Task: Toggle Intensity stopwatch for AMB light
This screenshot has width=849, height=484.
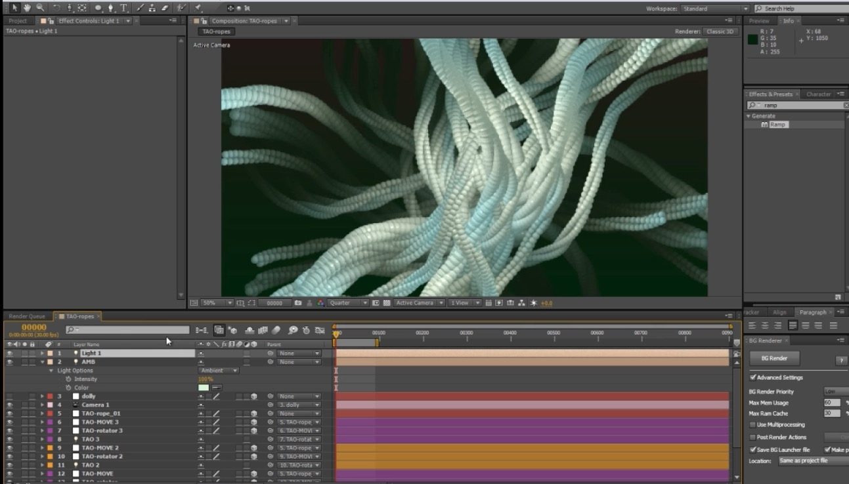Action: point(68,379)
